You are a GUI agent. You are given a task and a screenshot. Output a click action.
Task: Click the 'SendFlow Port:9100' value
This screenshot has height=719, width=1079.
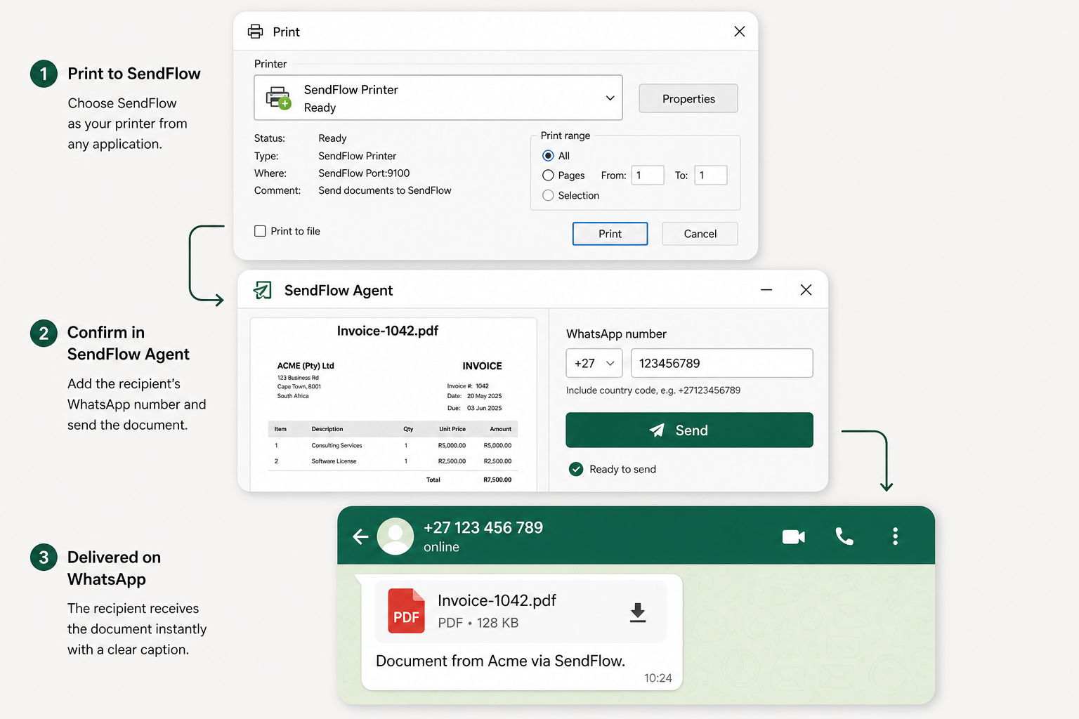(x=364, y=173)
